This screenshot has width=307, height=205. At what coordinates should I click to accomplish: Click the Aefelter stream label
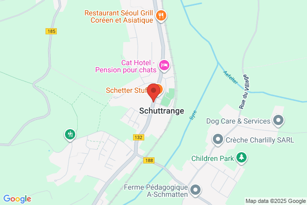pos(231,77)
